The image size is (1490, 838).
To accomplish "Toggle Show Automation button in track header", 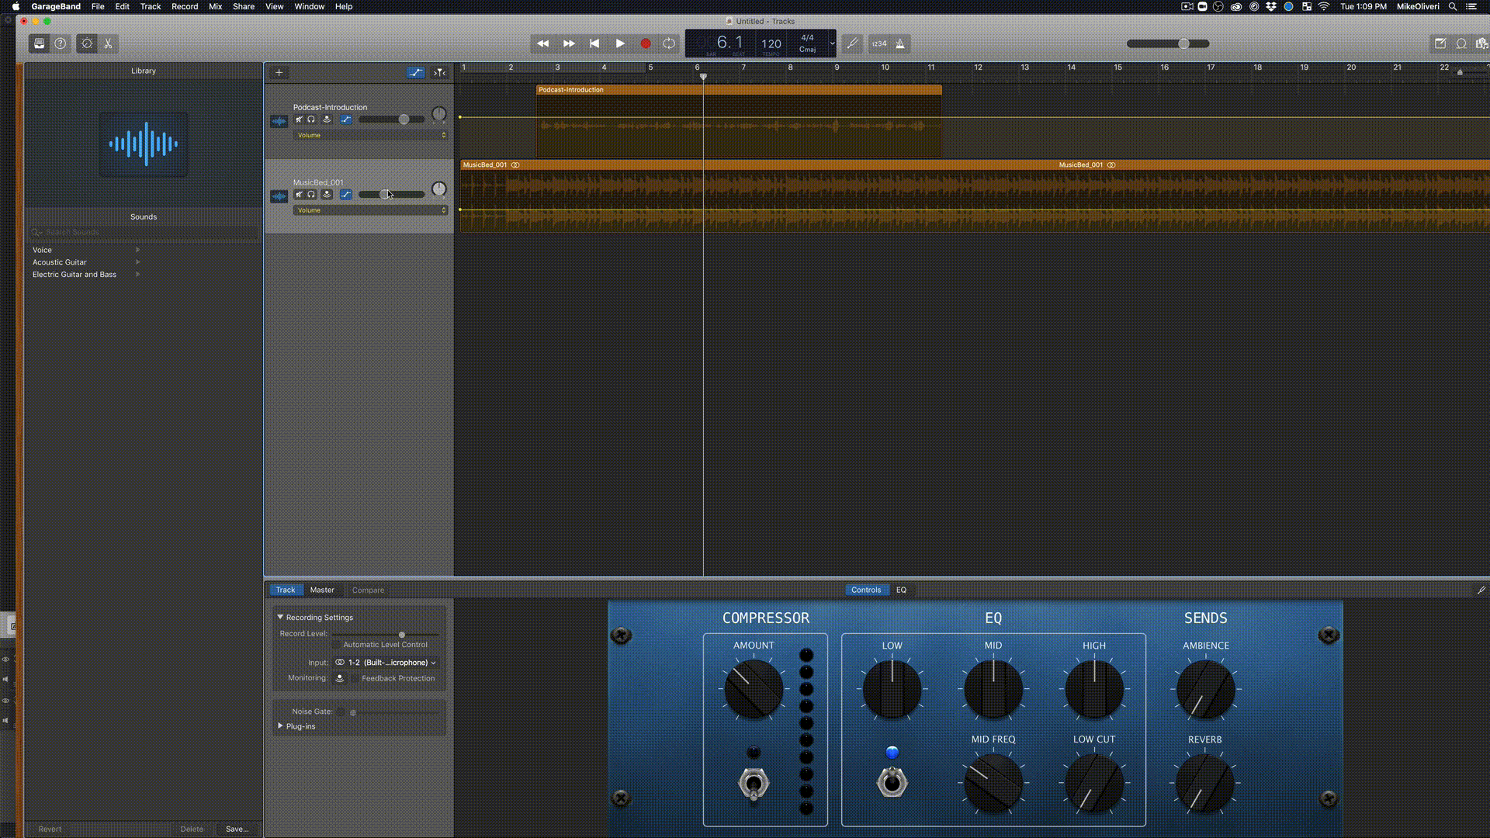I will point(416,73).
